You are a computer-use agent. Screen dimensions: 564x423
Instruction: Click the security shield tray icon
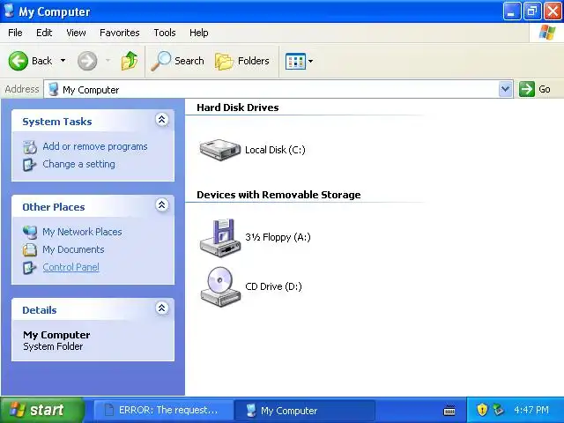coord(482,410)
